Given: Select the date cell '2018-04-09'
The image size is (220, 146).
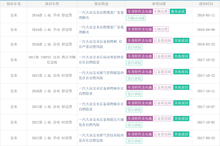Looking at the screenshot, I should click(206, 30).
